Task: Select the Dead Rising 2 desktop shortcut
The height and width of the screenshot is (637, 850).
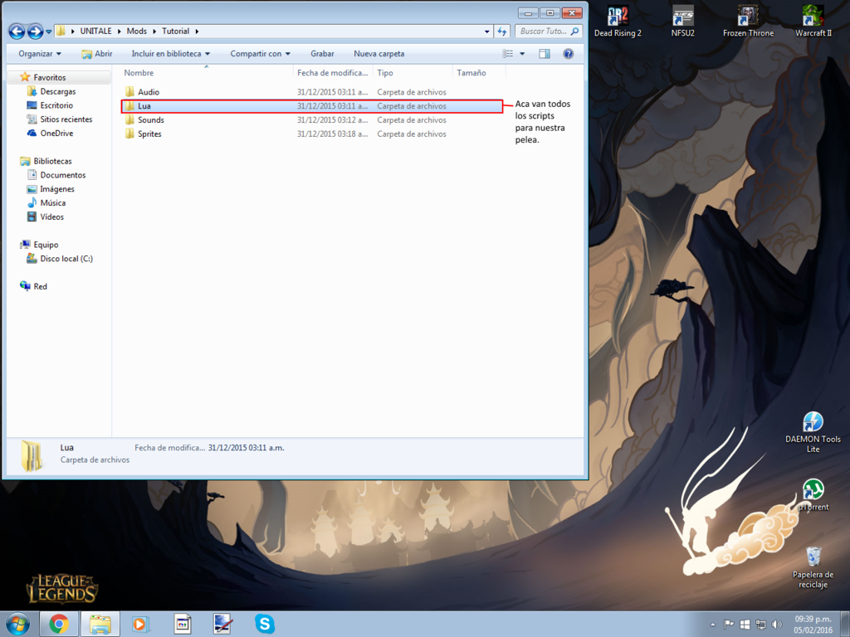Action: tap(618, 22)
